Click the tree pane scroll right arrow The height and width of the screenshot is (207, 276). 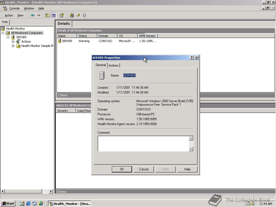point(51,191)
